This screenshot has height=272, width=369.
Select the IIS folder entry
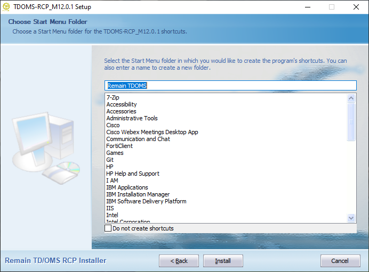click(x=110, y=208)
